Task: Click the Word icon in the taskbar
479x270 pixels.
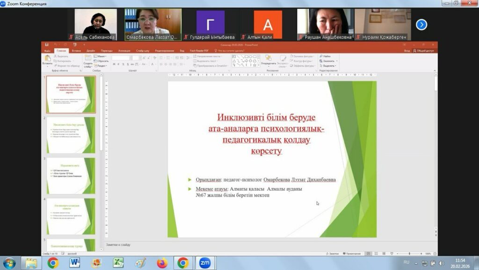Action: [x=75, y=263]
